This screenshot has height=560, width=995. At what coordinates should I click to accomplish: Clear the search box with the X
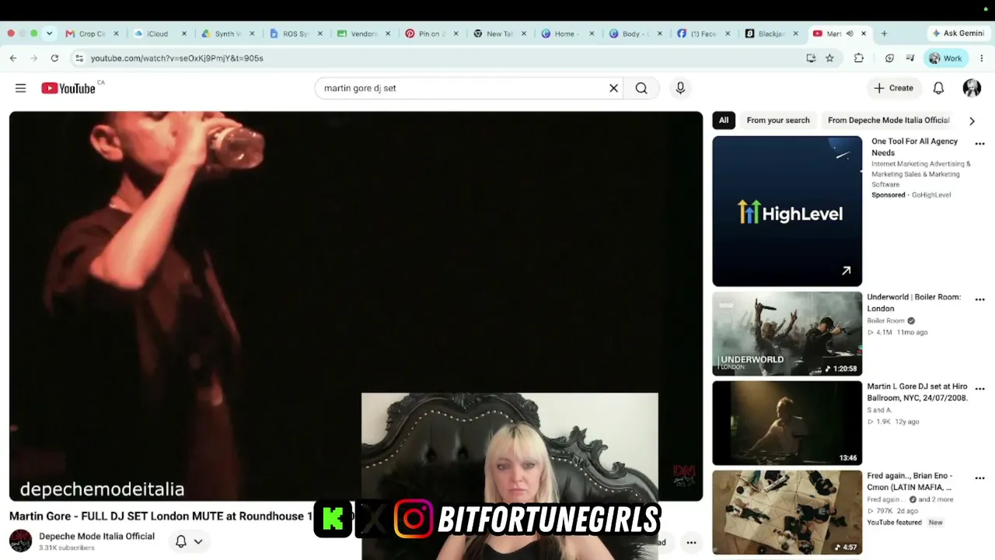pyautogui.click(x=613, y=89)
